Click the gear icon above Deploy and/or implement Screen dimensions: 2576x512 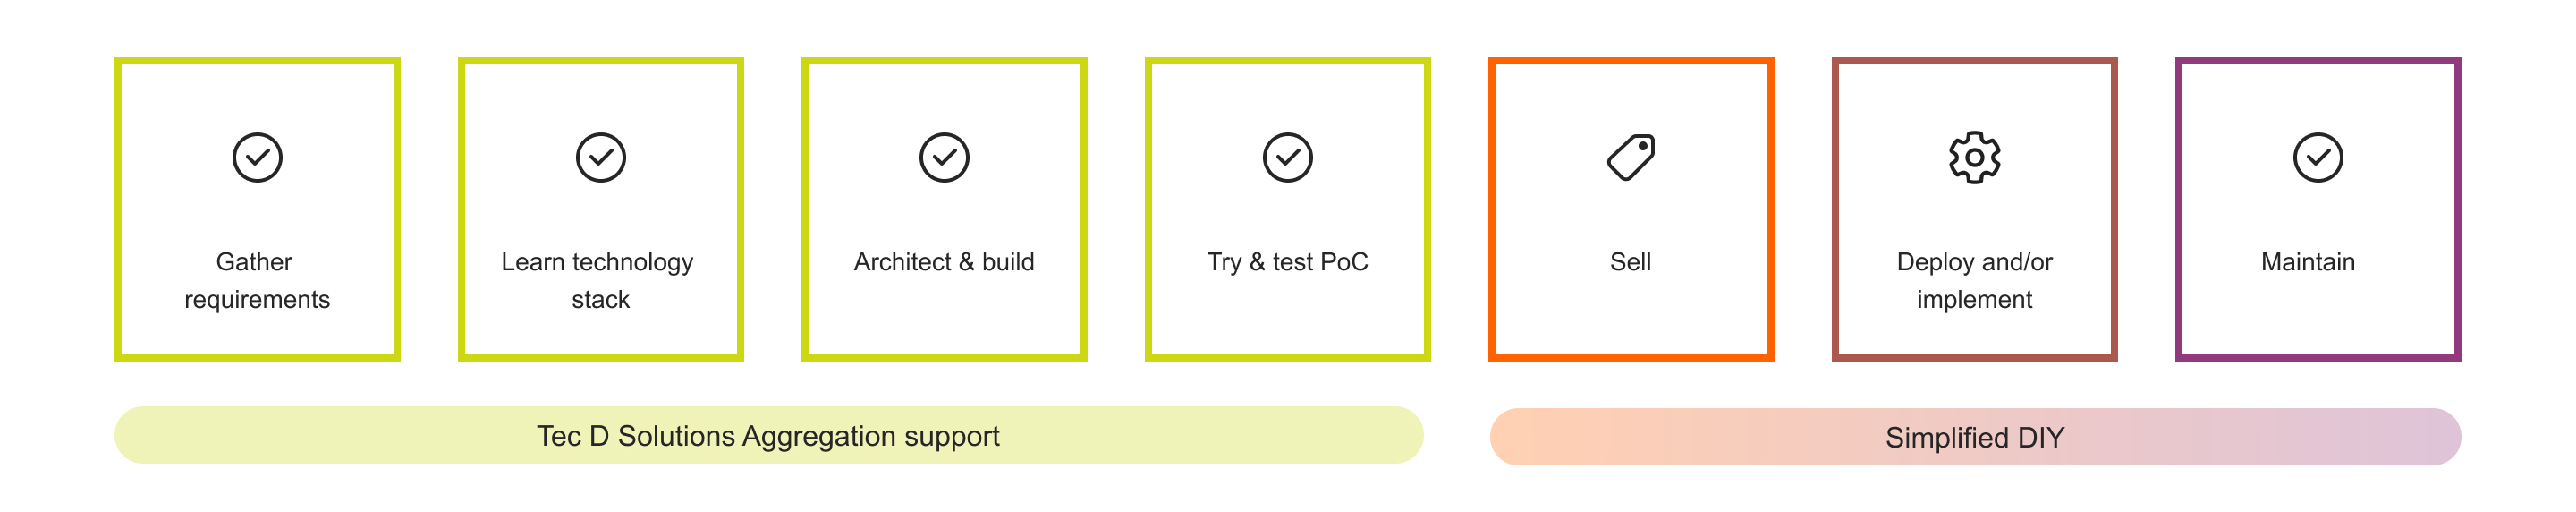[x=1975, y=157]
